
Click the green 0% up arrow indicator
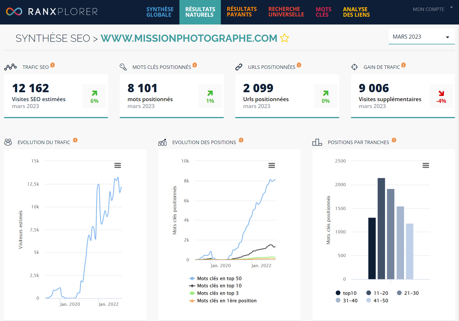pyautogui.click(x=326, y=97)
